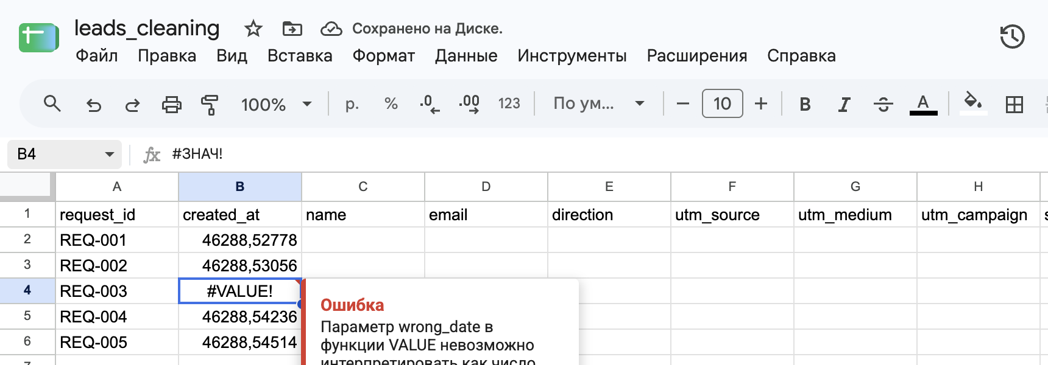Check the cloud save status icon
Screen dimensions: 1048x365
pos(331,29)
